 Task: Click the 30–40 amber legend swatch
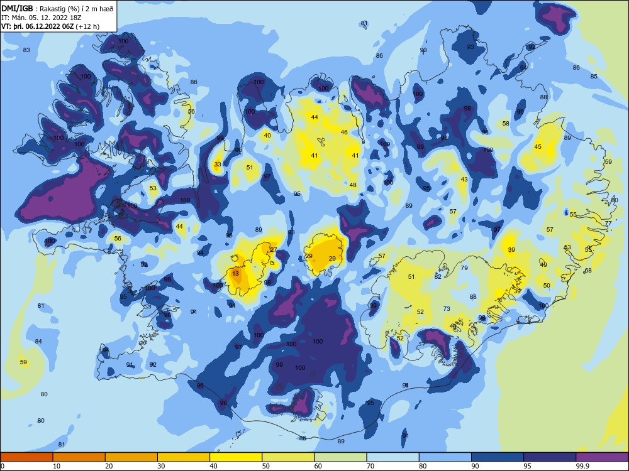(184, 457)
